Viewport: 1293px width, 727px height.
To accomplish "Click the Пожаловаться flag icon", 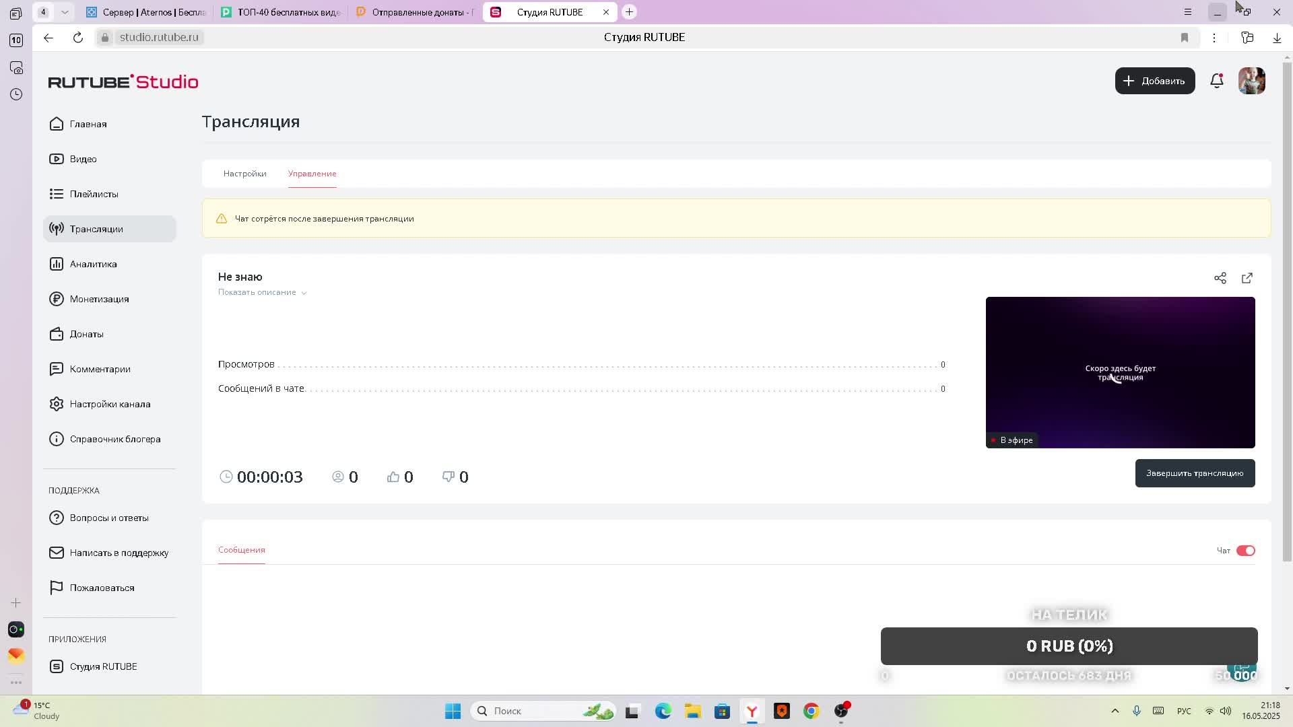I will [57, 588].
